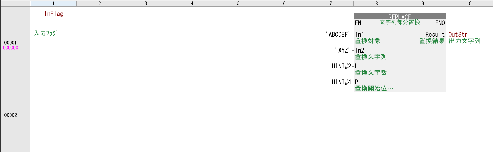Click the ENO output pin of REPLACE
Screen dimensions: 493x152
440,23
